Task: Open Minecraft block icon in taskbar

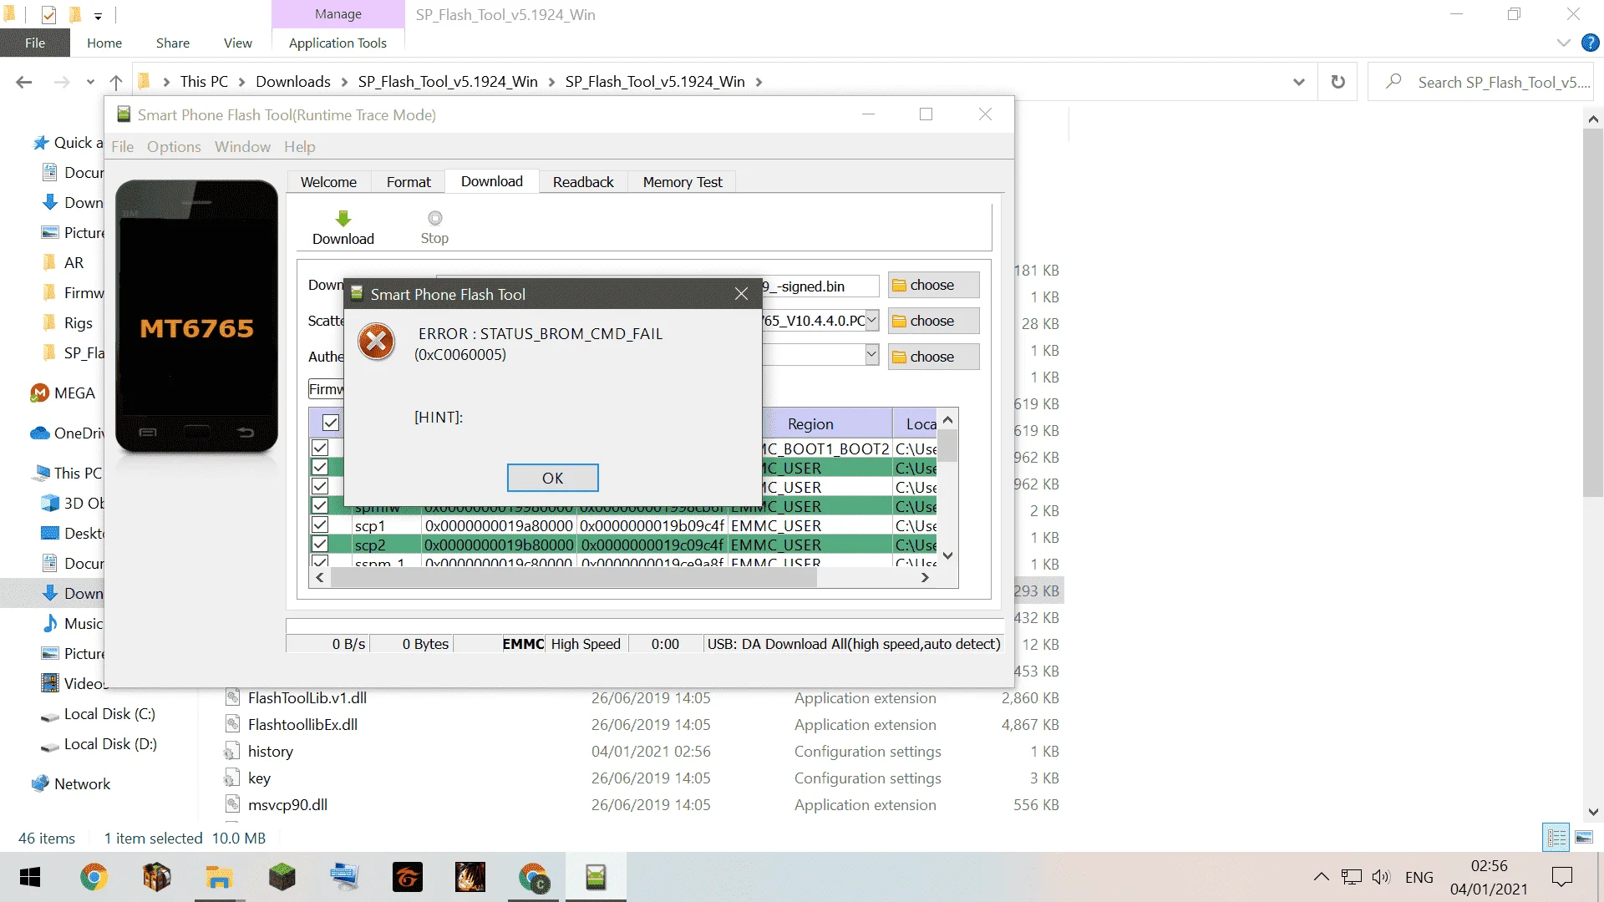Action: (x=282, y=877)
